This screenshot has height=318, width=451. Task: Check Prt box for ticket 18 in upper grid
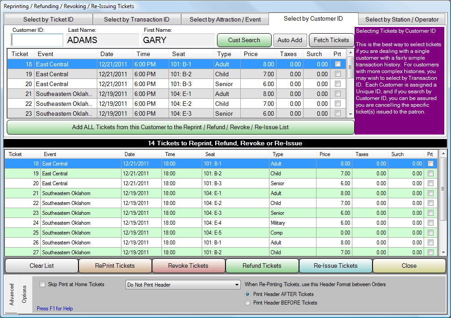pos(338,64)
